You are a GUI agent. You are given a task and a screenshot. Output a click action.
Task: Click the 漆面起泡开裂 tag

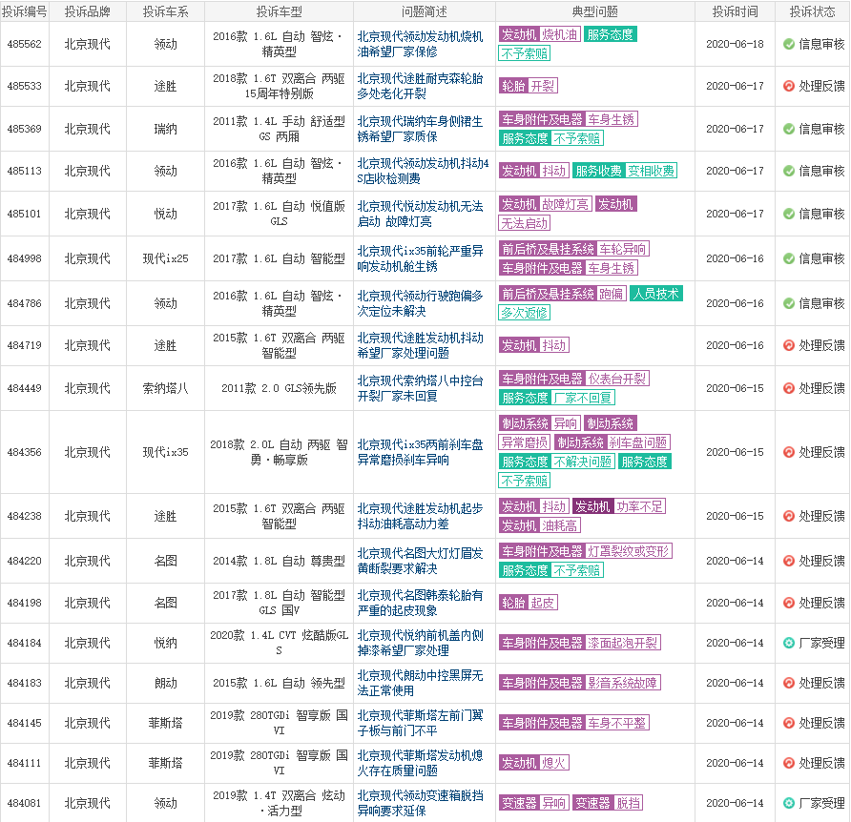(623, 643)
